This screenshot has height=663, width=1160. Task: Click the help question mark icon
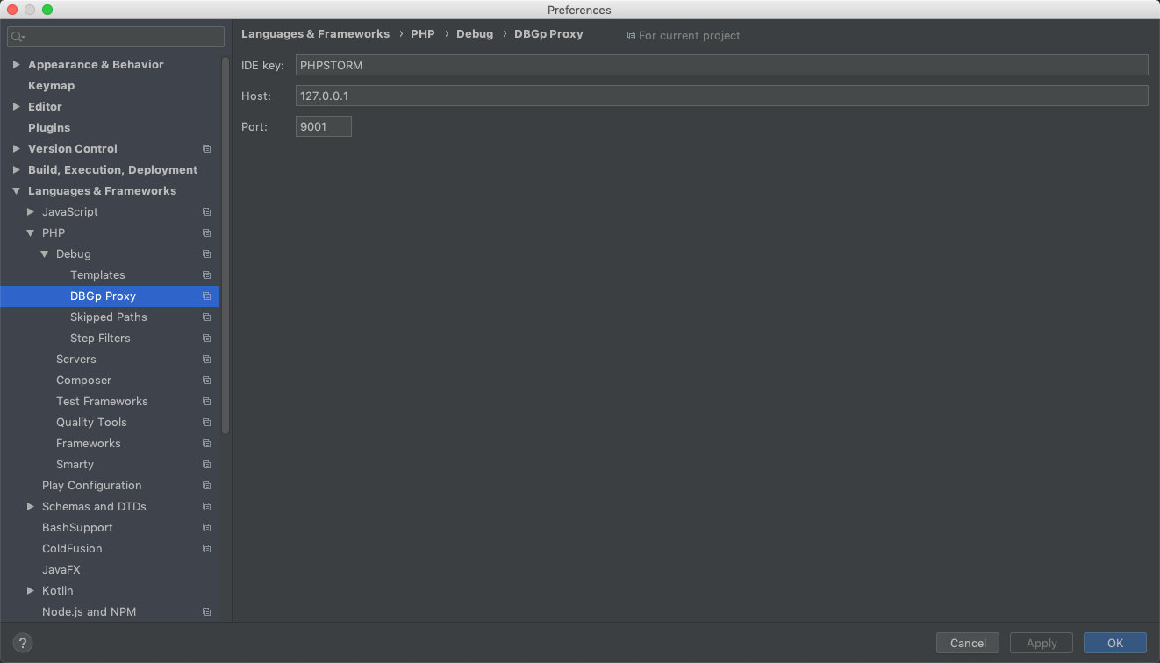pos(24,643)
